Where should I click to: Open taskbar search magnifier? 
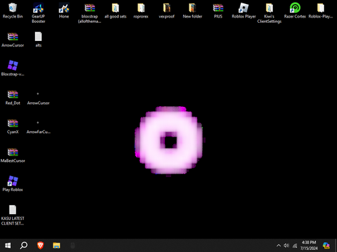click(24, 245)
